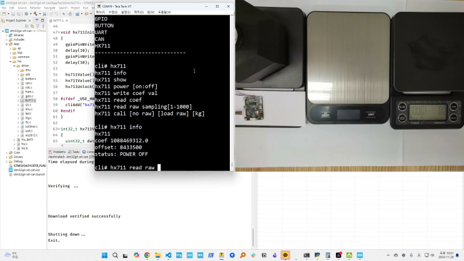Click the weather widget on the taskbar
This screenshot has width=464, height=261.
pos(11,255)
